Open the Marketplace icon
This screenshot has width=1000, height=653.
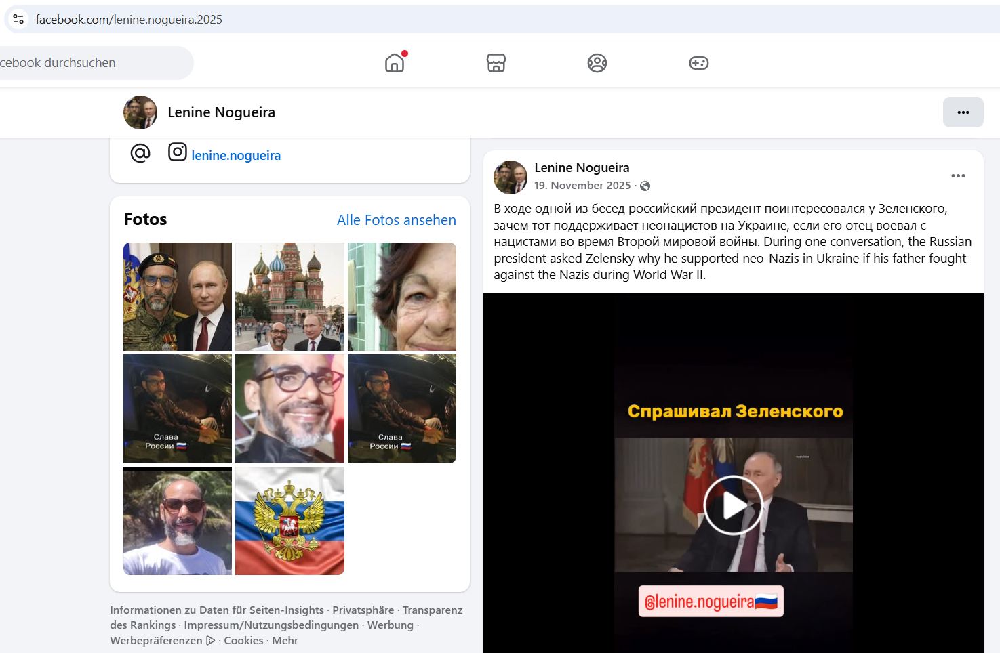click(x=496, y=63)
